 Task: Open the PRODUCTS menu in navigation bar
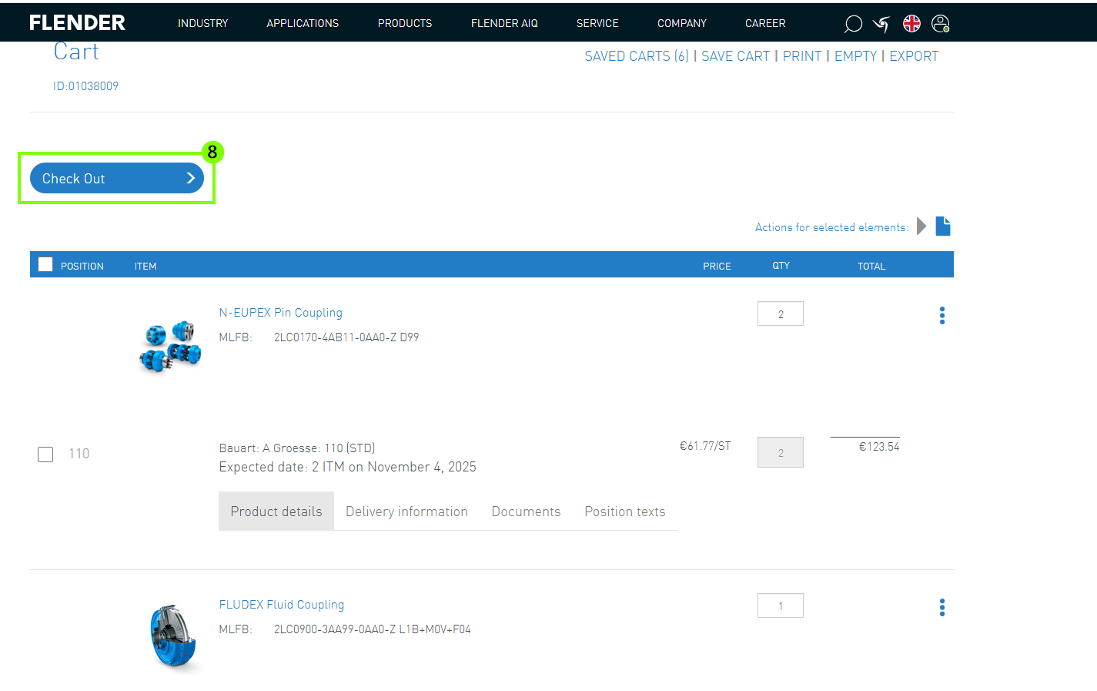[x=404, y=23]
